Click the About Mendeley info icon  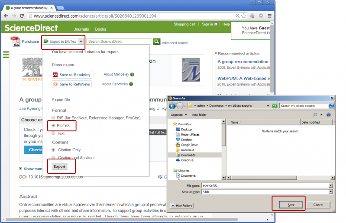(x=132, y=74)
